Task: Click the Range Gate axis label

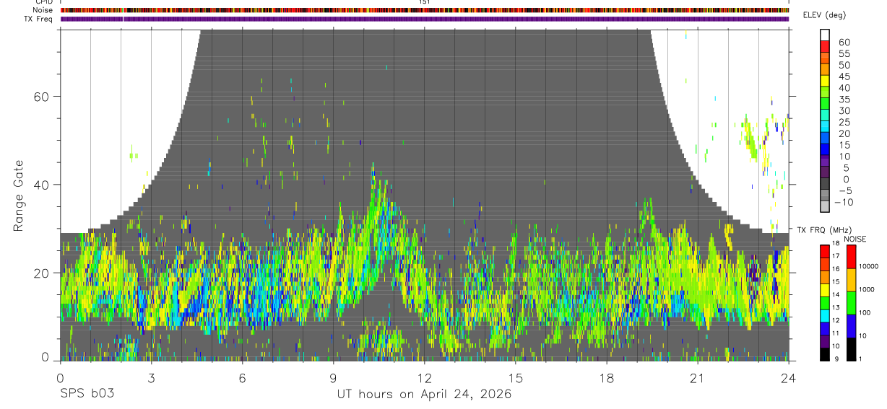Action: point(19,195)
